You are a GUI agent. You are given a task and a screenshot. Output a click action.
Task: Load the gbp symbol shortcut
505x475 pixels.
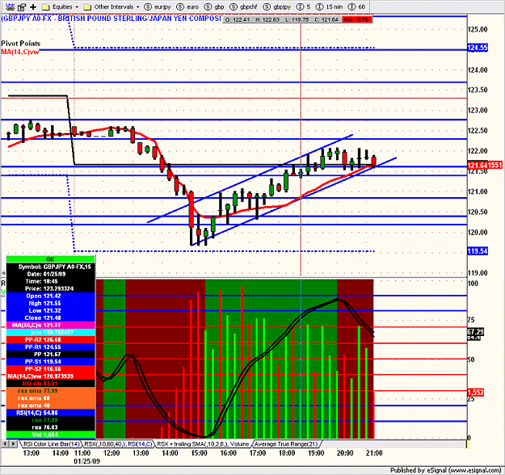click(x=214, y=6)
